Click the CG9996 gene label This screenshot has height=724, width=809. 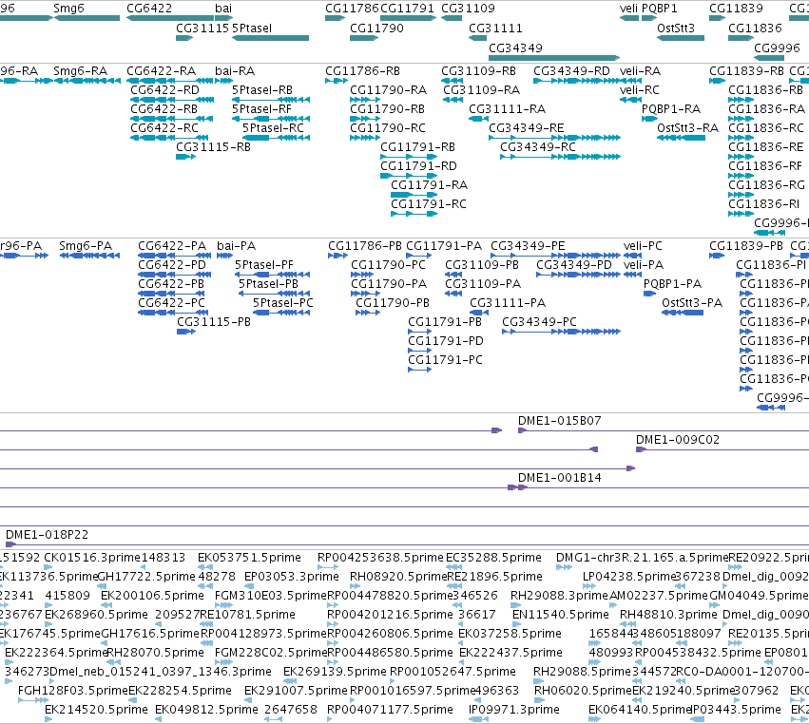[x=777, y=48]
